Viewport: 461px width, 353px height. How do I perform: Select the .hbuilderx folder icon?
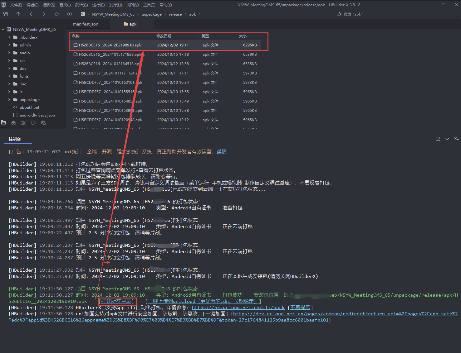point(15,37)
